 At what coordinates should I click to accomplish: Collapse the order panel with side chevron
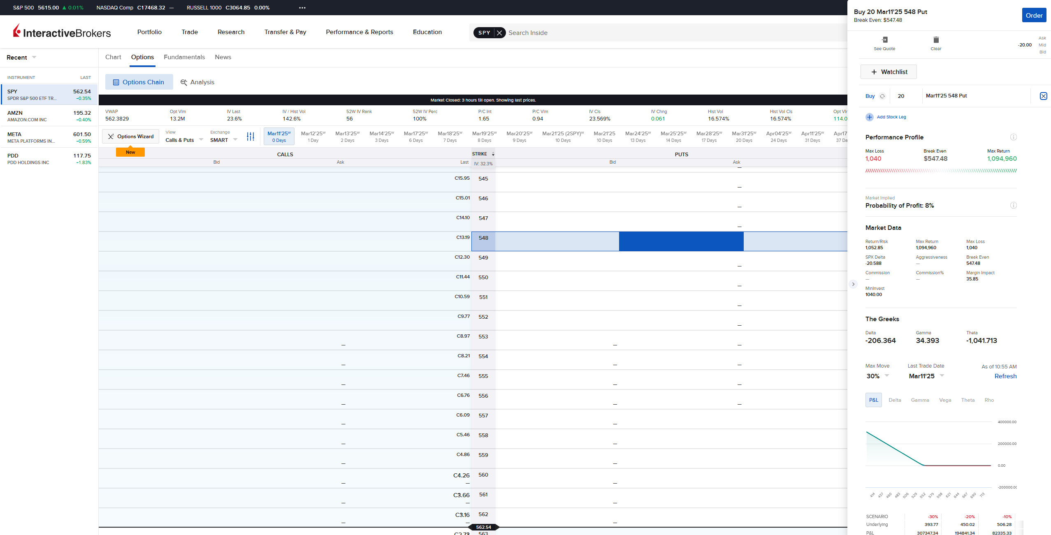tap(853, 284)
